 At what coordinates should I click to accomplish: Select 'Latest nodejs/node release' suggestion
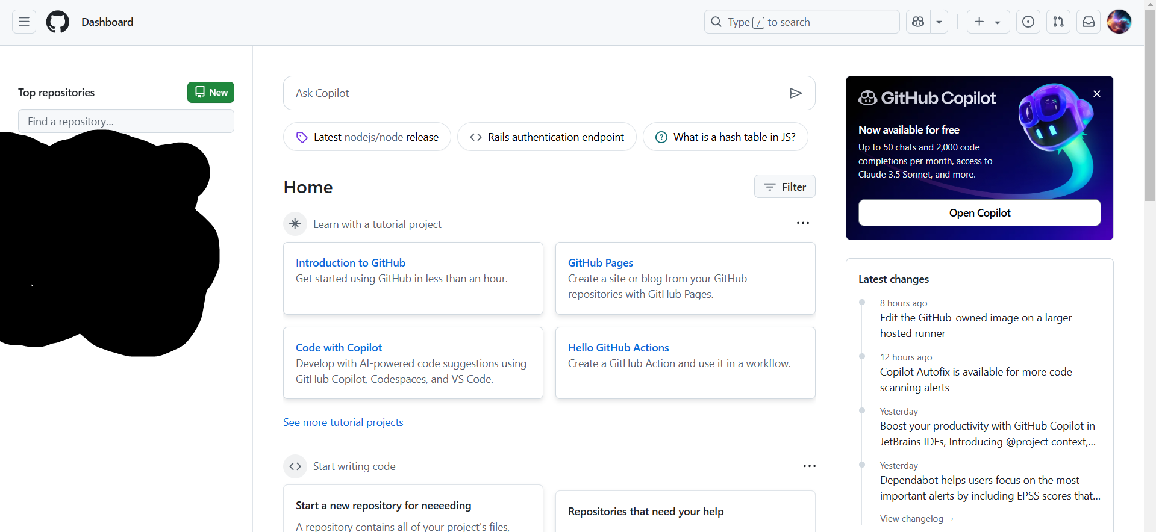367,137
